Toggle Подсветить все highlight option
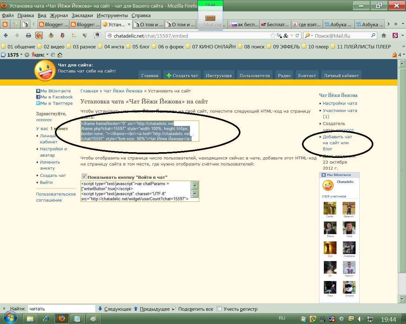The width and height of the screenshot is (406, 324). [x=192, y=309]
